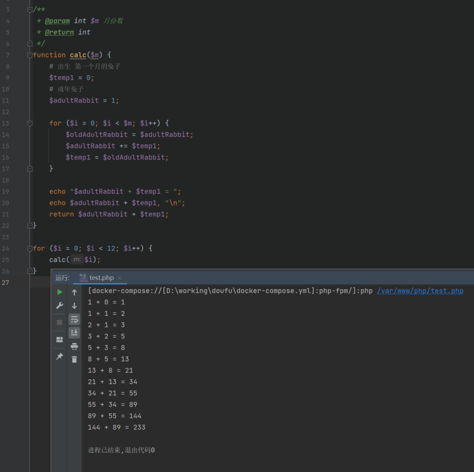Fold the bottom for loop on line 24

click(30, 249)
